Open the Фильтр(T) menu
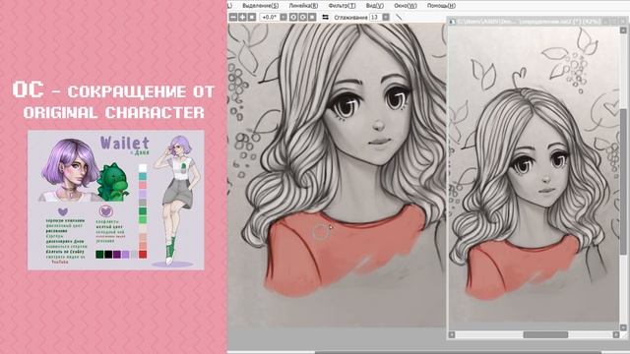 pyautogui.click(x=342, y=6)
